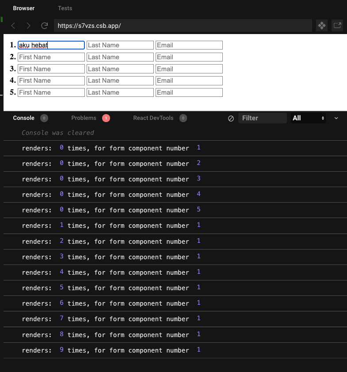Open the Problems tab
347x372 pixels.
(84, 118)
